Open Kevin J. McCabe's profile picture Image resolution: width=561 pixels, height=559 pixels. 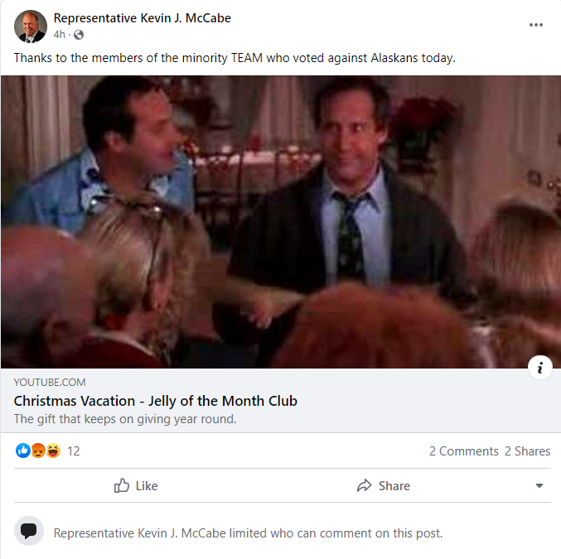click(x=31, y=27)
